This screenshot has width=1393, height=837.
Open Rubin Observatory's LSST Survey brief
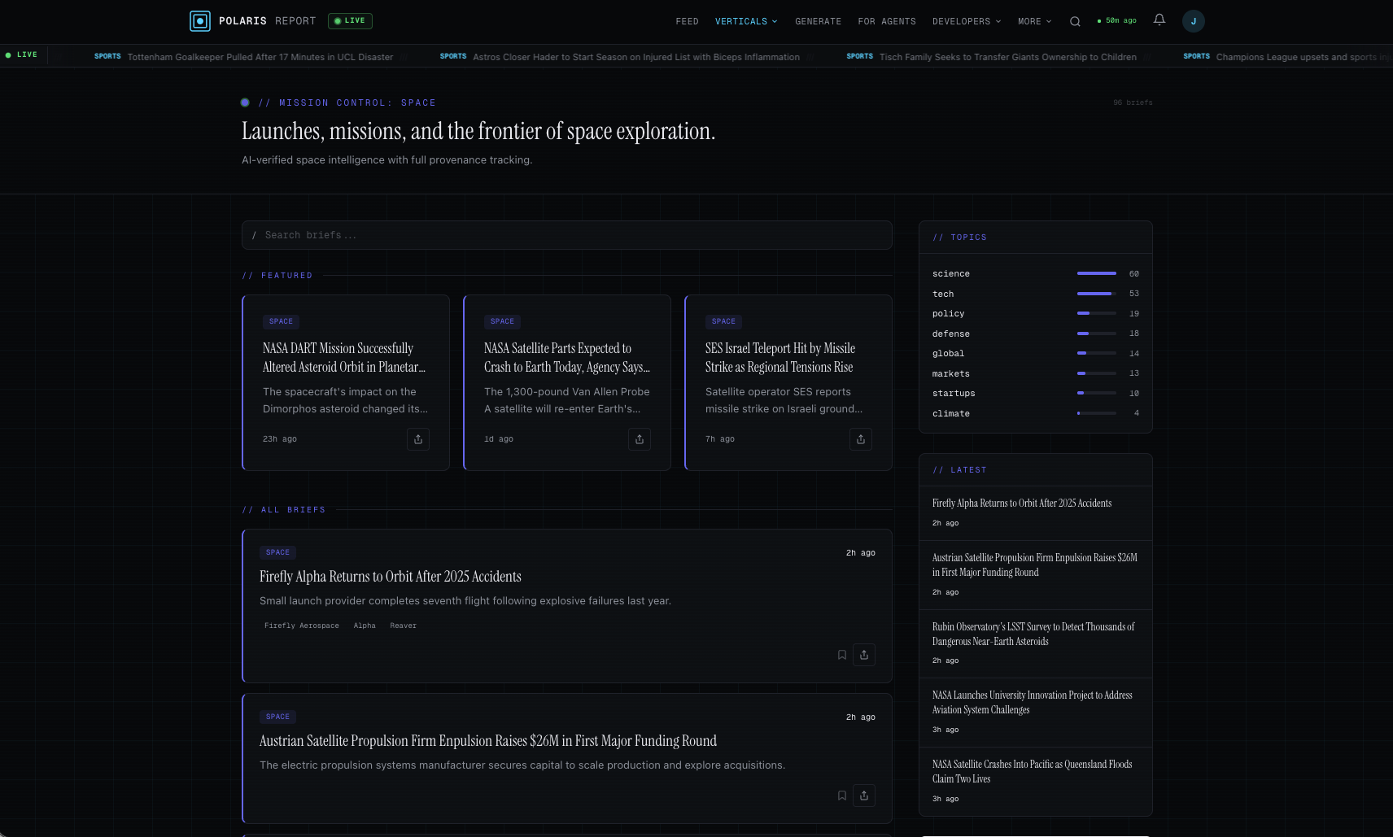(x=1033, y=634)
